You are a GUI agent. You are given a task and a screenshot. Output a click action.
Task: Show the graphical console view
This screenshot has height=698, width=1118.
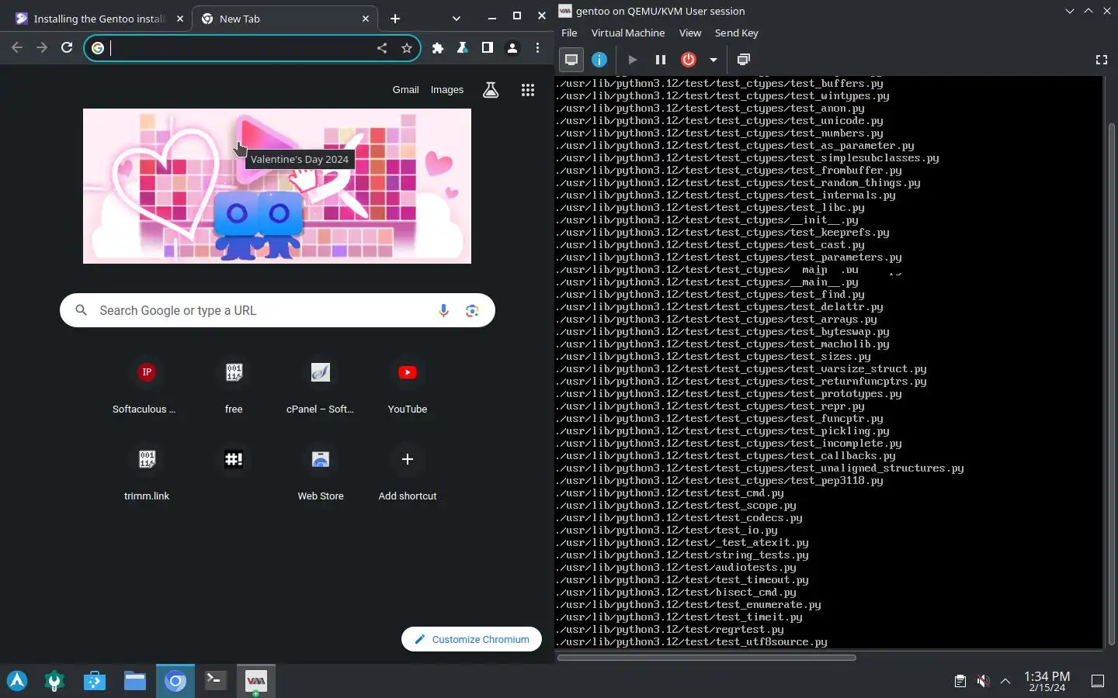click(x=571, y=60)
